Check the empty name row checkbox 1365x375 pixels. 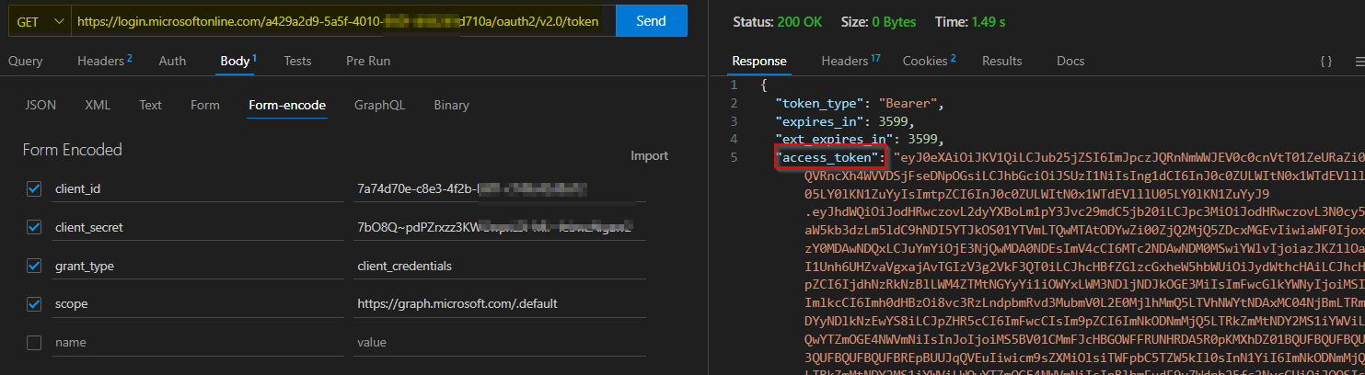point(34,342)
